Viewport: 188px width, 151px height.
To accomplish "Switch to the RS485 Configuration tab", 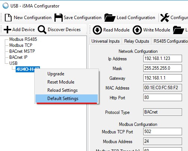I will pos(170,41).
